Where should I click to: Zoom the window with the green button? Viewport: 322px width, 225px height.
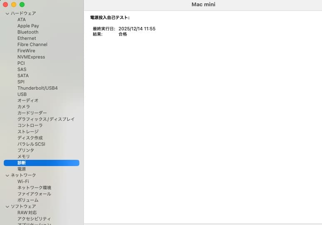pyautogui.click(x=22, y=5)
